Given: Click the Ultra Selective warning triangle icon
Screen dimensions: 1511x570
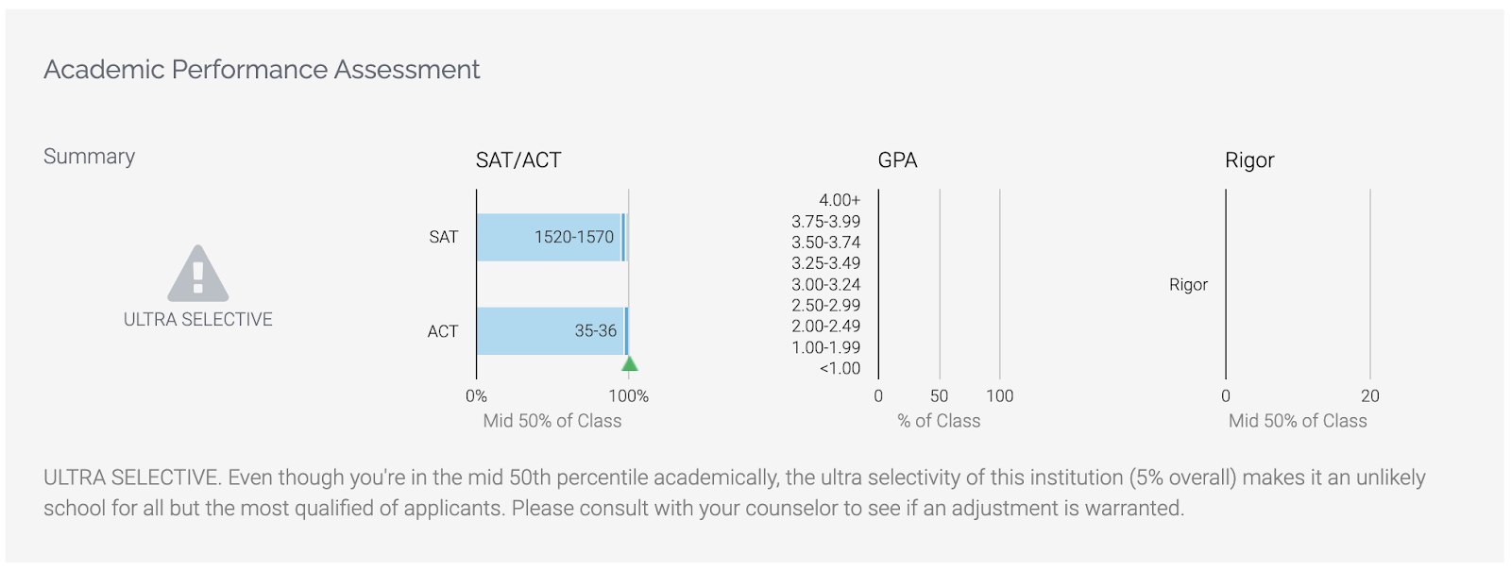Looking at the screenshot, I should (197, 274).
